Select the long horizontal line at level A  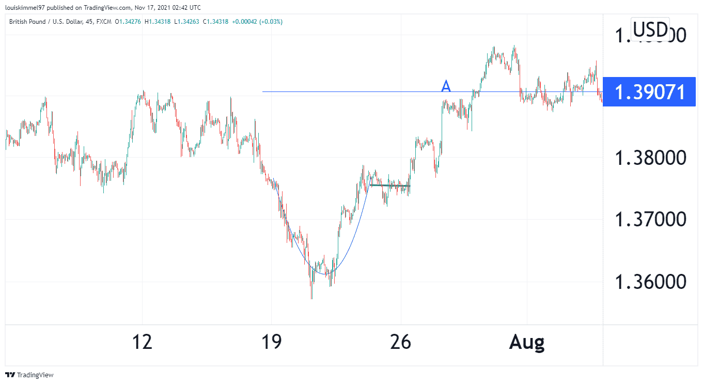tap(432, 92)
